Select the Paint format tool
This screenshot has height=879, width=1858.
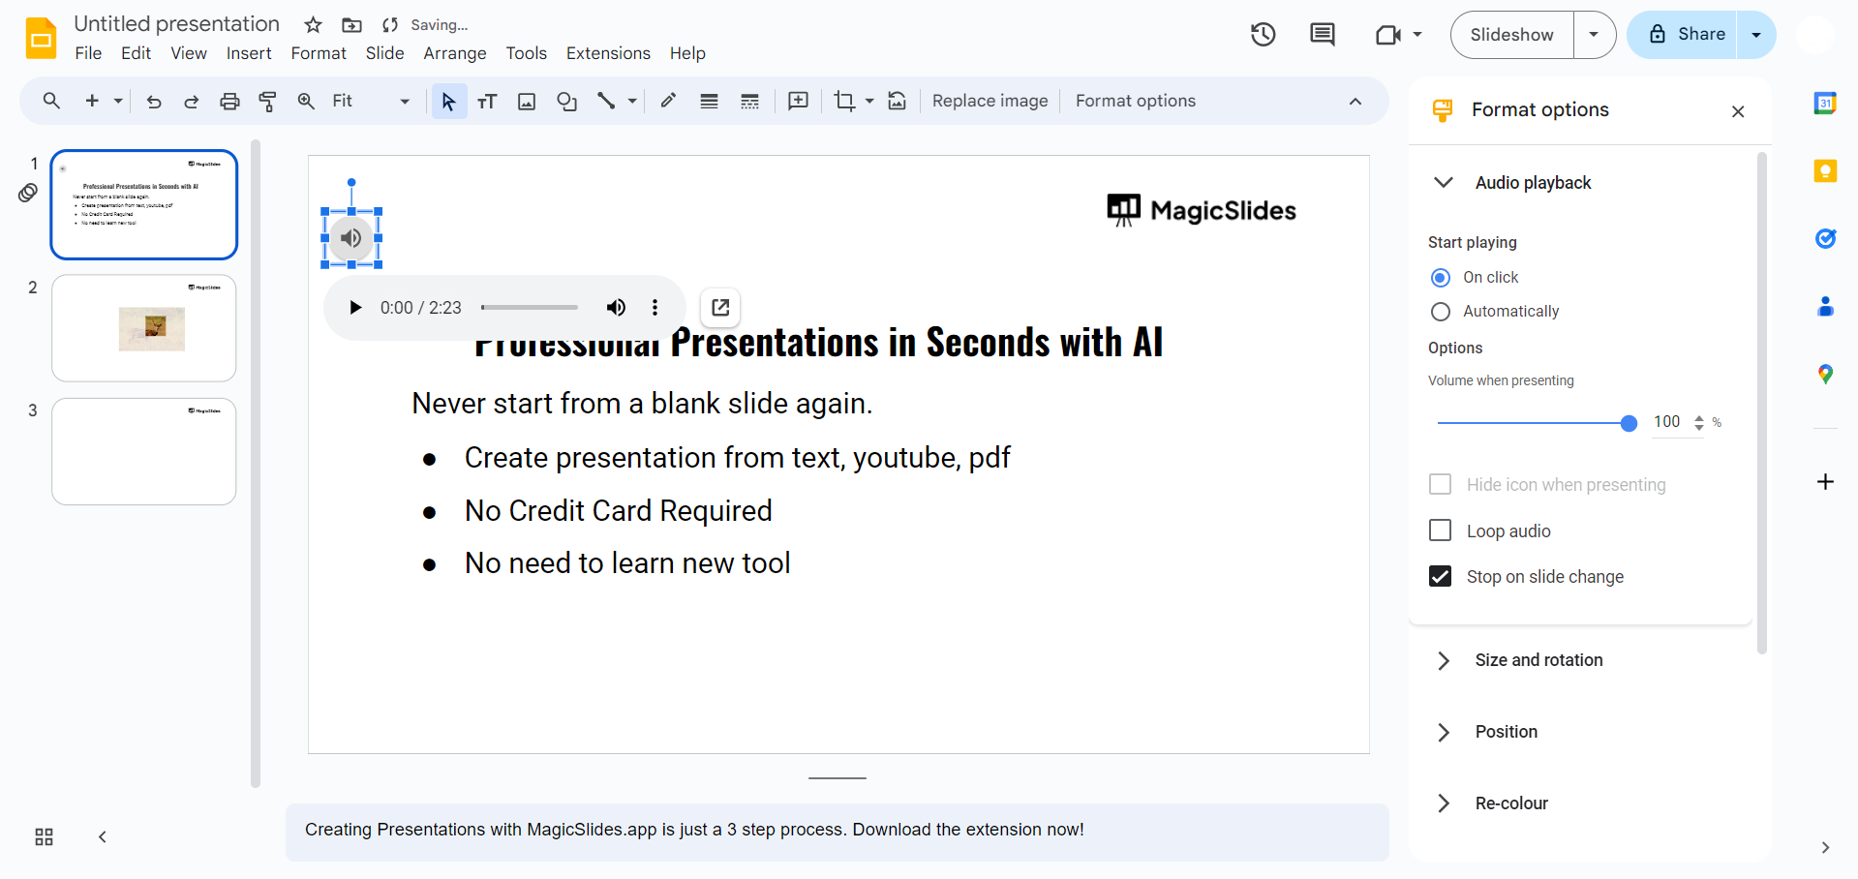pyautogui.click(x=267, y=101)
